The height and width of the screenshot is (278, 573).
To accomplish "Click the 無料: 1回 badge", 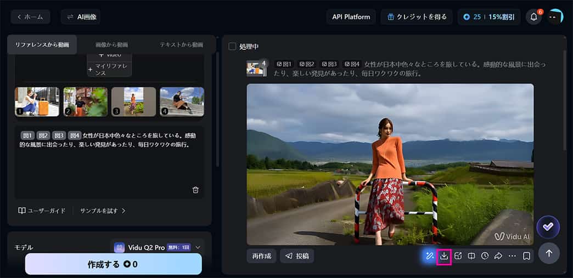I will point(179,248).
